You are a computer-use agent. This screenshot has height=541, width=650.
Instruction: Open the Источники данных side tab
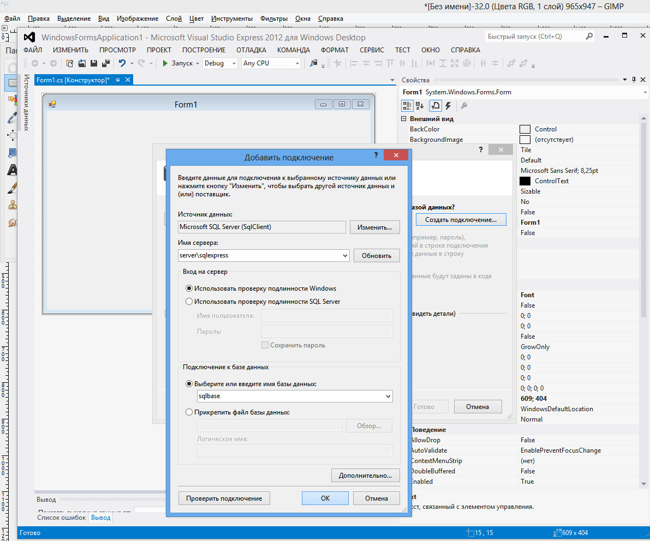pyautogui.click(x=27, y=103)
